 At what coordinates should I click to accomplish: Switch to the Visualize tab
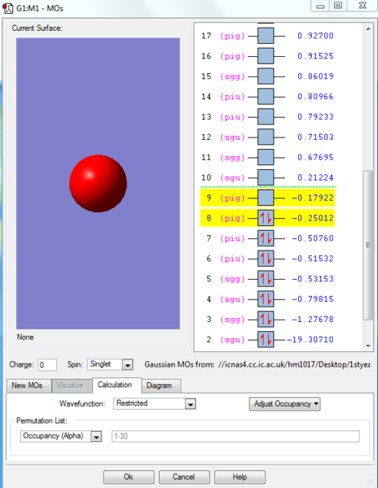70,386
